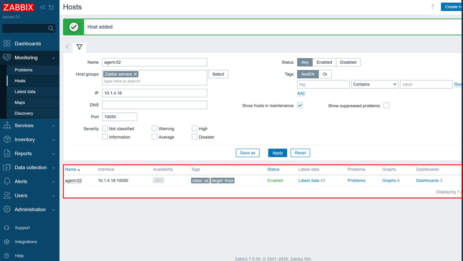Click the Help question-mark icon in sidebar
This screenshot has width=463, height=261.
click(7, 256)
